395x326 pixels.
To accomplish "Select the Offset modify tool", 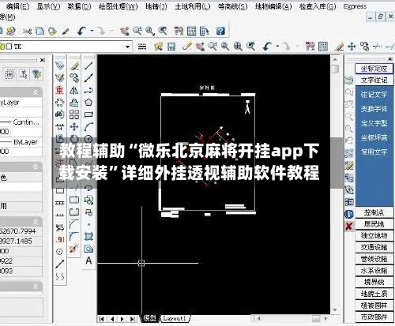I will point(74,103).
